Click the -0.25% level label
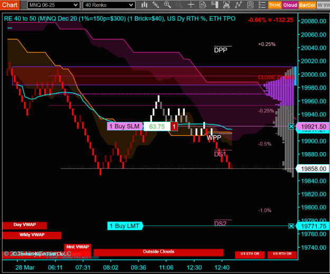Image resolution: width=330 pixels, height=274 pixels. [266, 111]
